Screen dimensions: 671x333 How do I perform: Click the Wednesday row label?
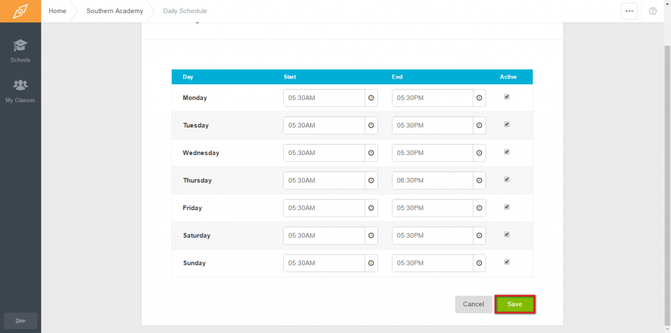[201, 152]
